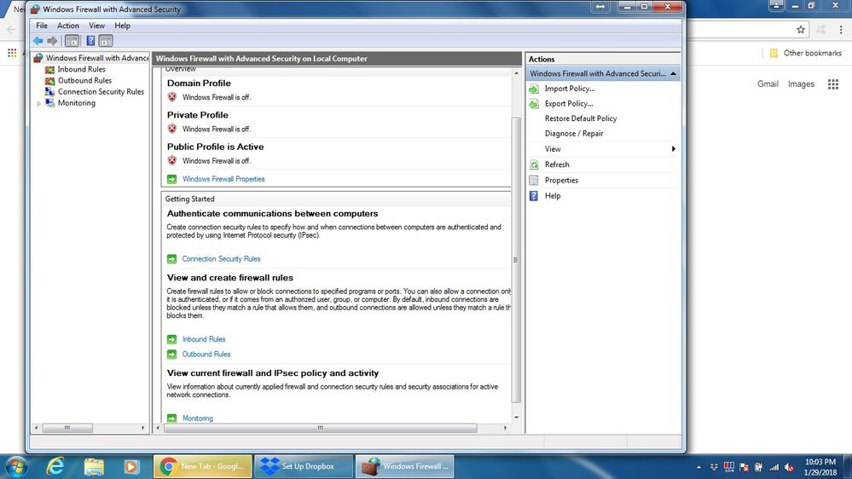Click the Connection Security Rules link
This screenshot has width=852, height=479.
tap(221, 259)
